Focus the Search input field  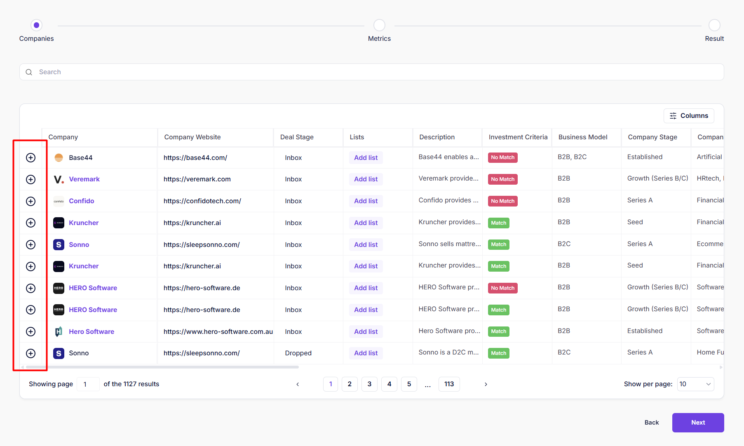click(x=372, y=72)
